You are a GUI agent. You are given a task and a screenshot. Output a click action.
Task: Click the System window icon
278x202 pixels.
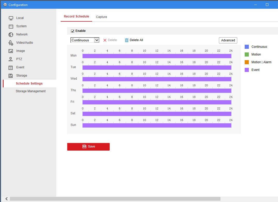(x=11, y=26)
